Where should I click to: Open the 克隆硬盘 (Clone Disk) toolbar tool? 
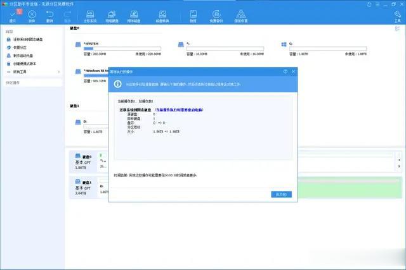point(112,16)
